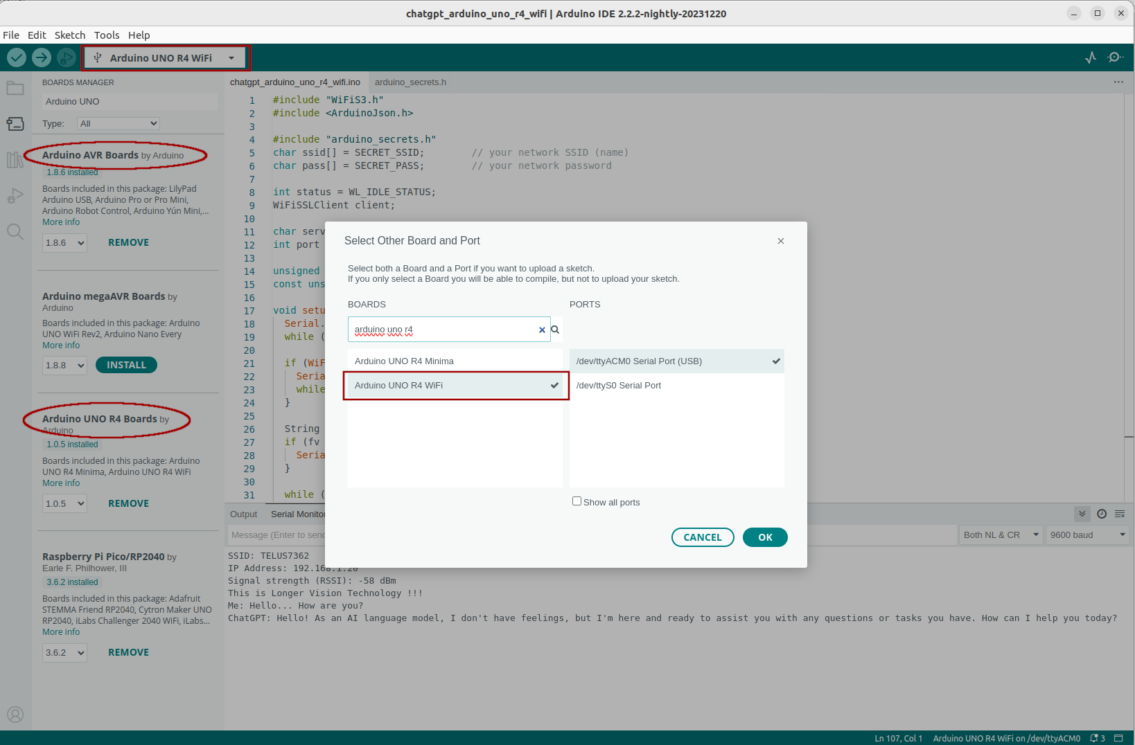Enable Show all ports checkbox
This screenshot has width=1135, height=745.
[577, 501]
